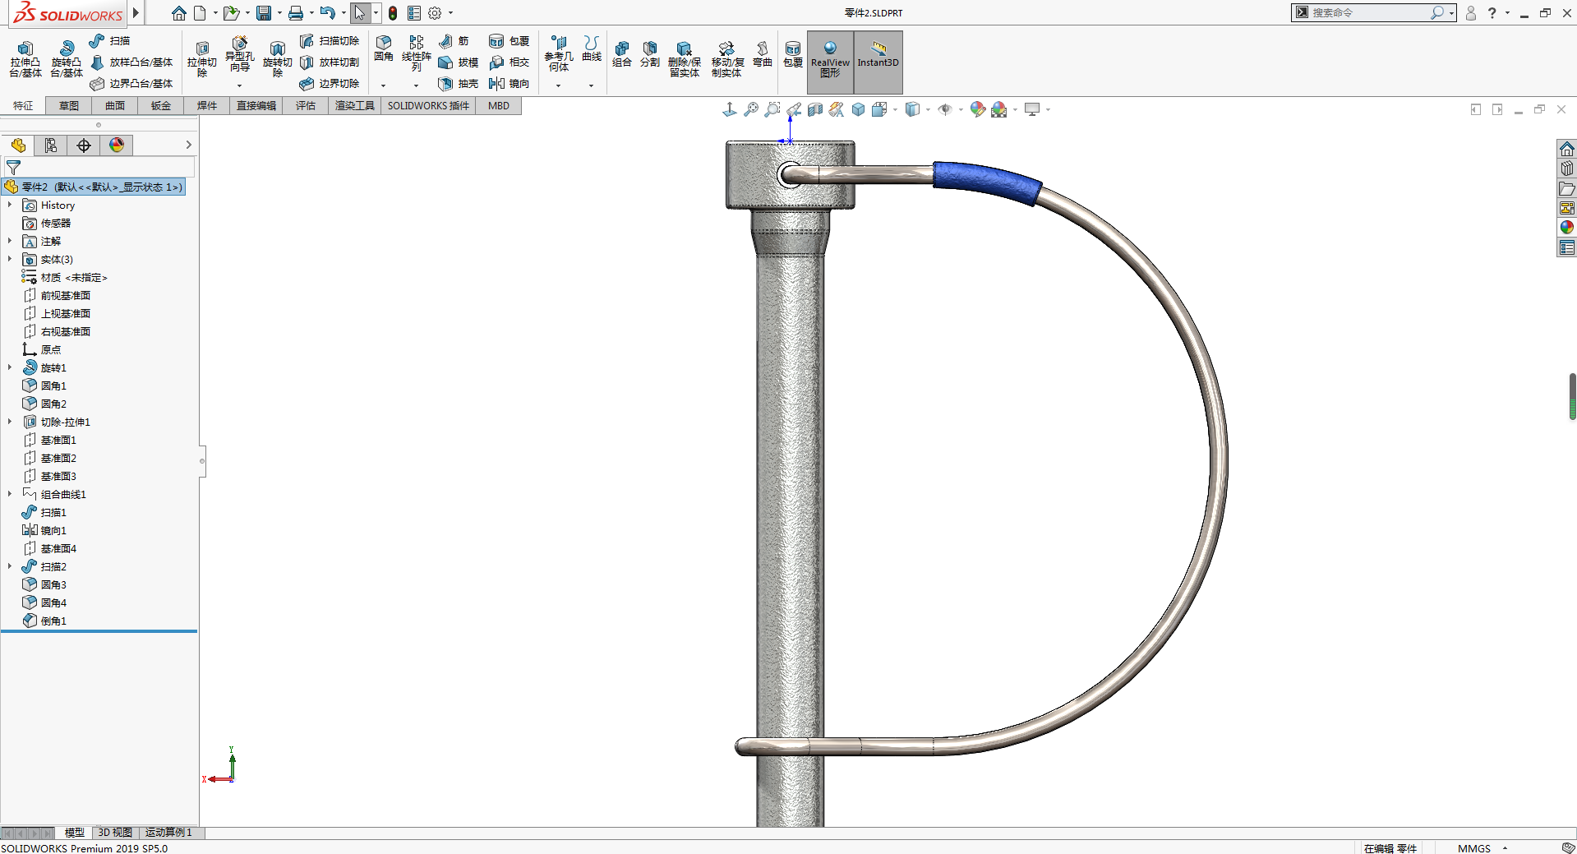The image size is (1577, 854).
Task: Click Delete/Keep Body (删除/保留实体) tool
Action: point(684,58)
